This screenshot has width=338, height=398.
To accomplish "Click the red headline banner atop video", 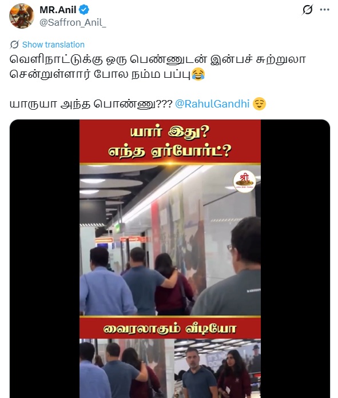I will pos(170,142).
